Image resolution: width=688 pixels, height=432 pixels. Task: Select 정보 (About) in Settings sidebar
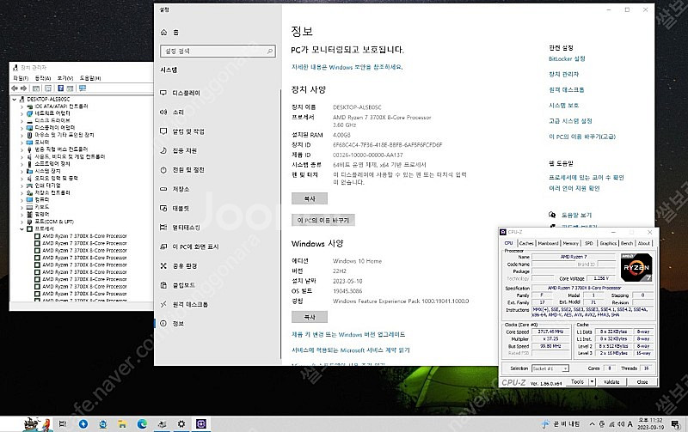tap(178, 323)
